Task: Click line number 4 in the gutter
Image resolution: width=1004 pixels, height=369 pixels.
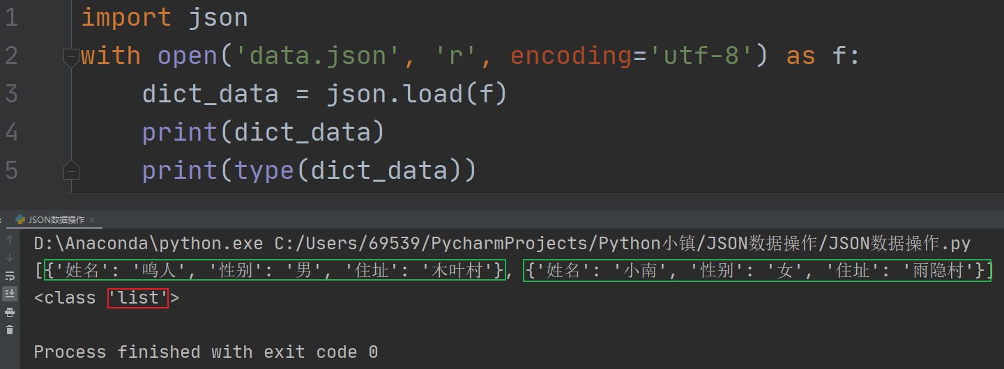Action: tap(10, 132)
